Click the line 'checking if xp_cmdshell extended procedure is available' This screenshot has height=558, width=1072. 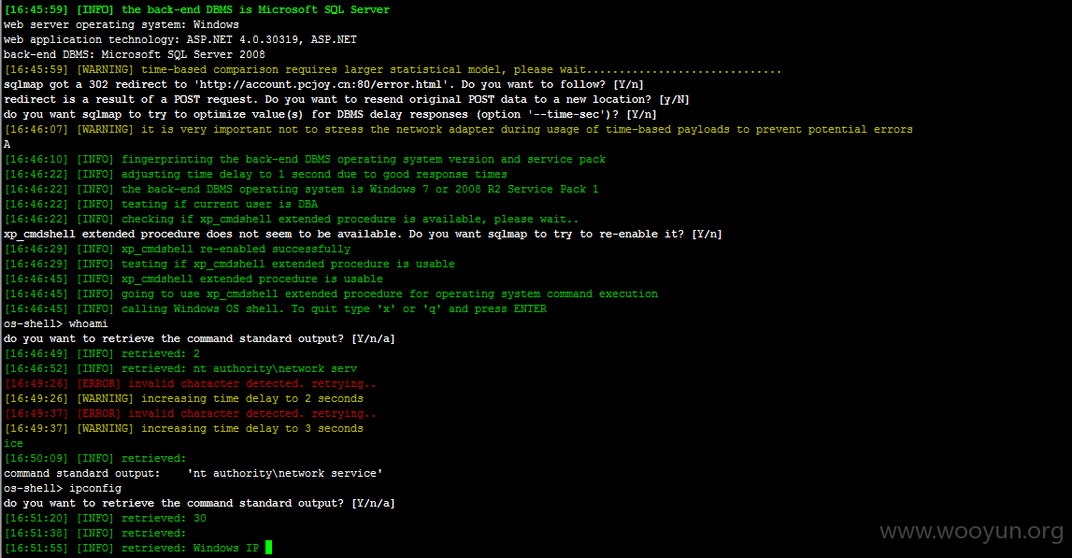pyautogui.click(x=292, y=220)
